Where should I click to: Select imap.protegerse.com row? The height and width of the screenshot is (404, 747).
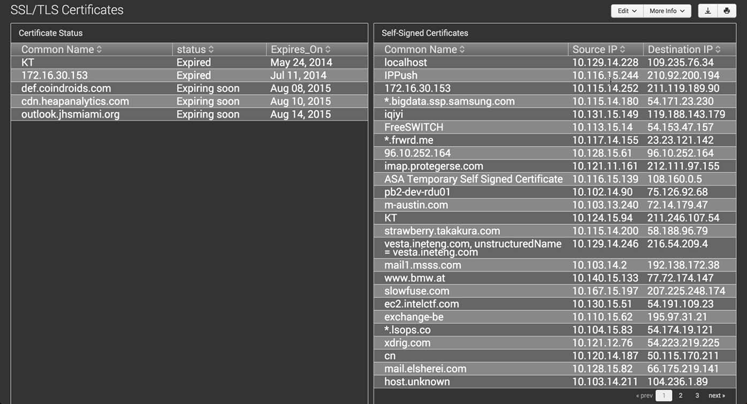click(555, 166)
